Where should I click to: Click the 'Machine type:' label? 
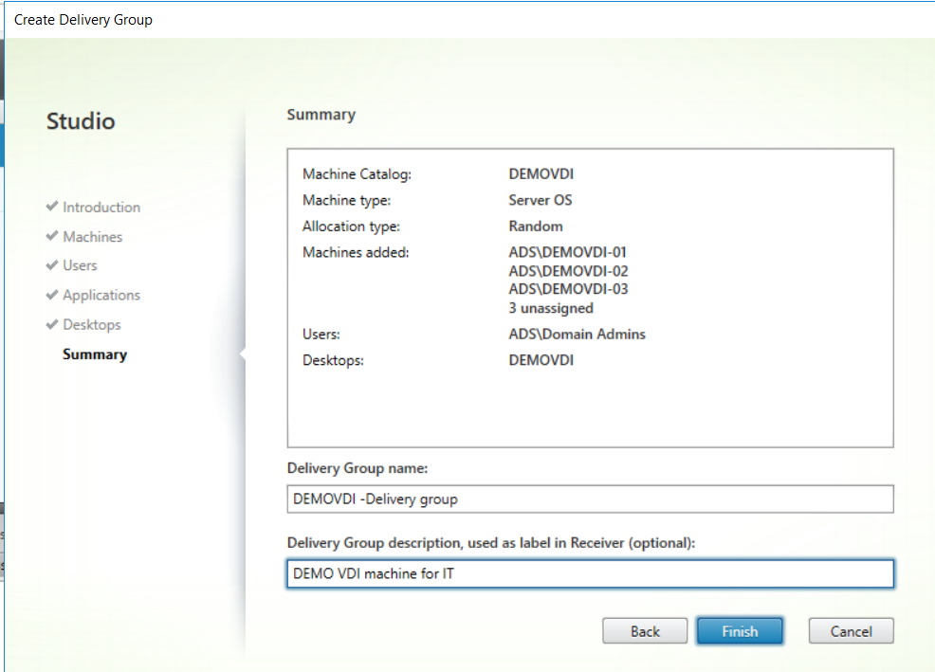pos(346,200)
